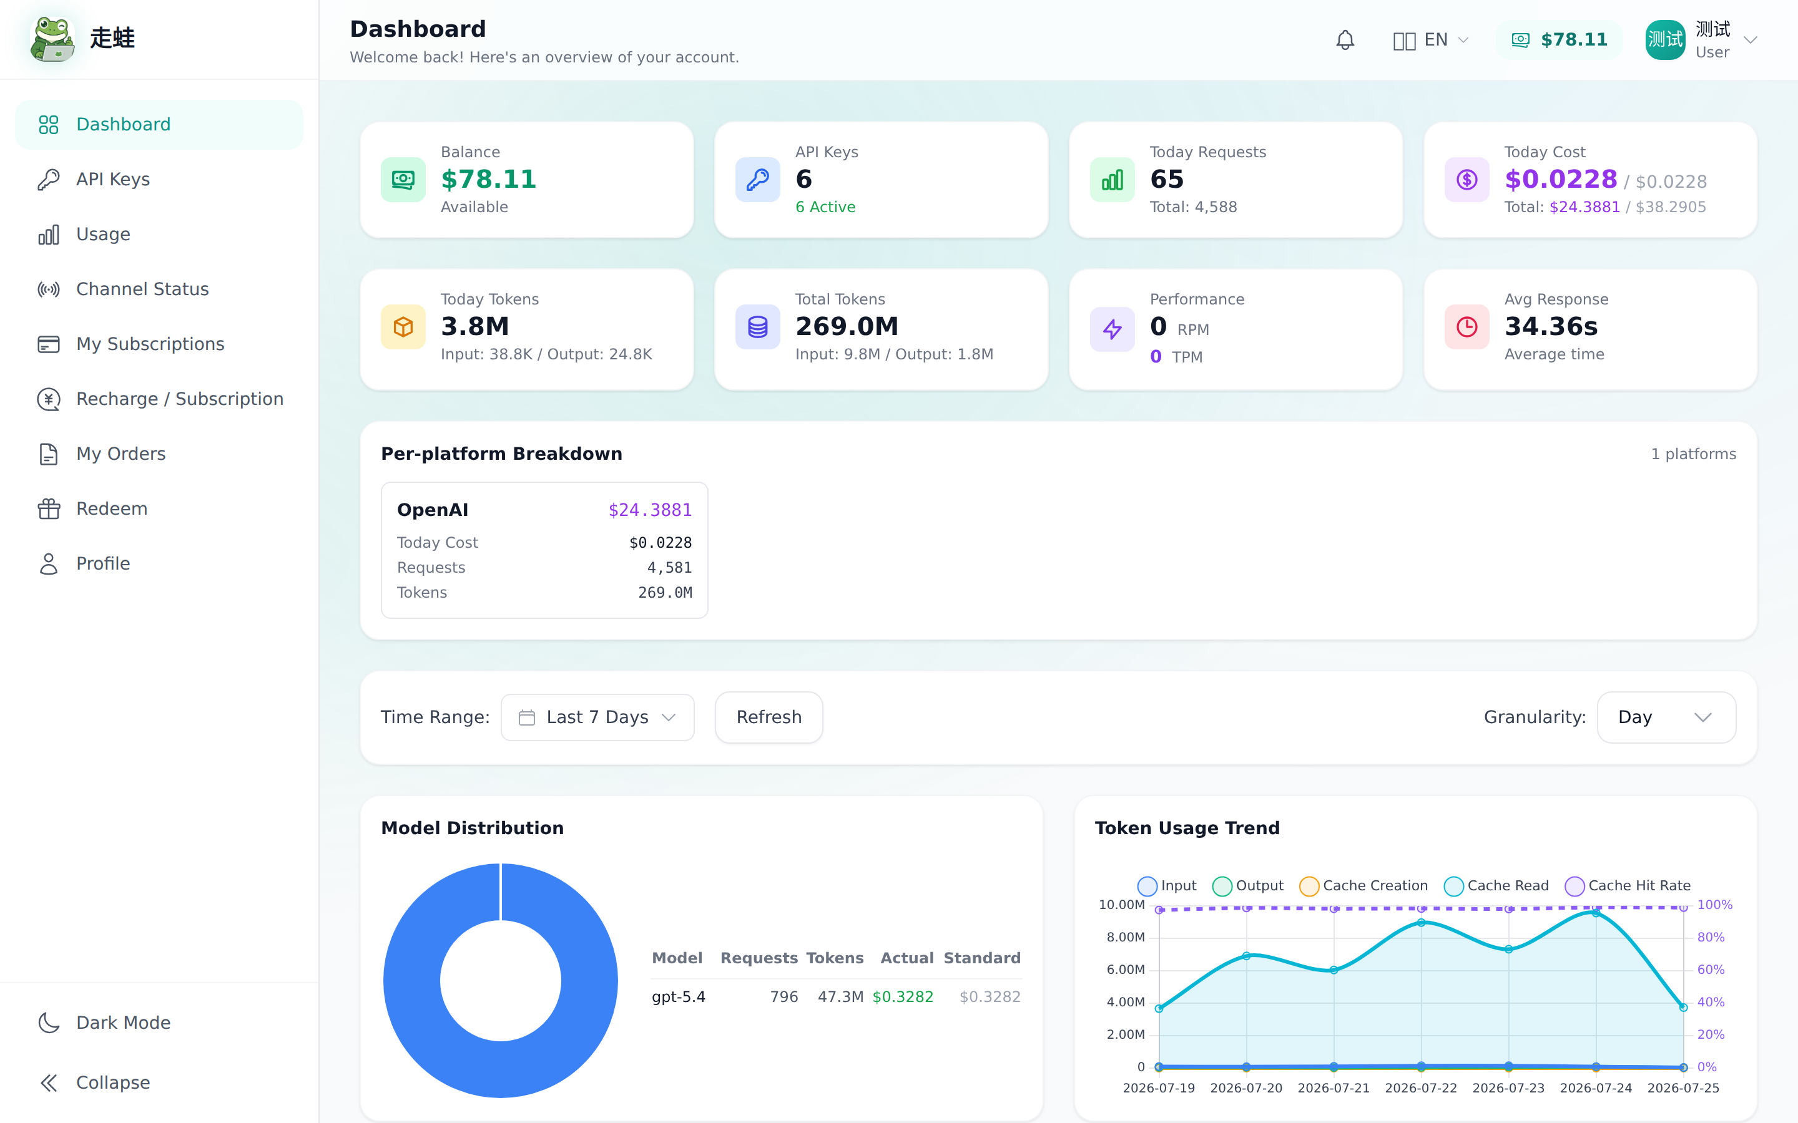
Task: Navigate to My Subscriptions
Action: click(x=159, y=344)
